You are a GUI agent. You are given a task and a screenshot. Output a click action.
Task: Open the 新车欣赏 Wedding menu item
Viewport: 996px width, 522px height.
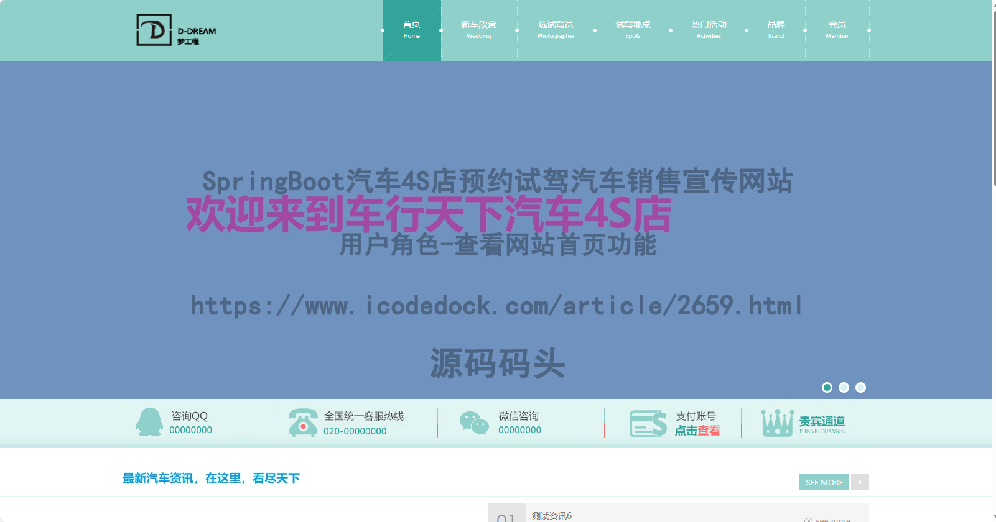coord(479,30)
